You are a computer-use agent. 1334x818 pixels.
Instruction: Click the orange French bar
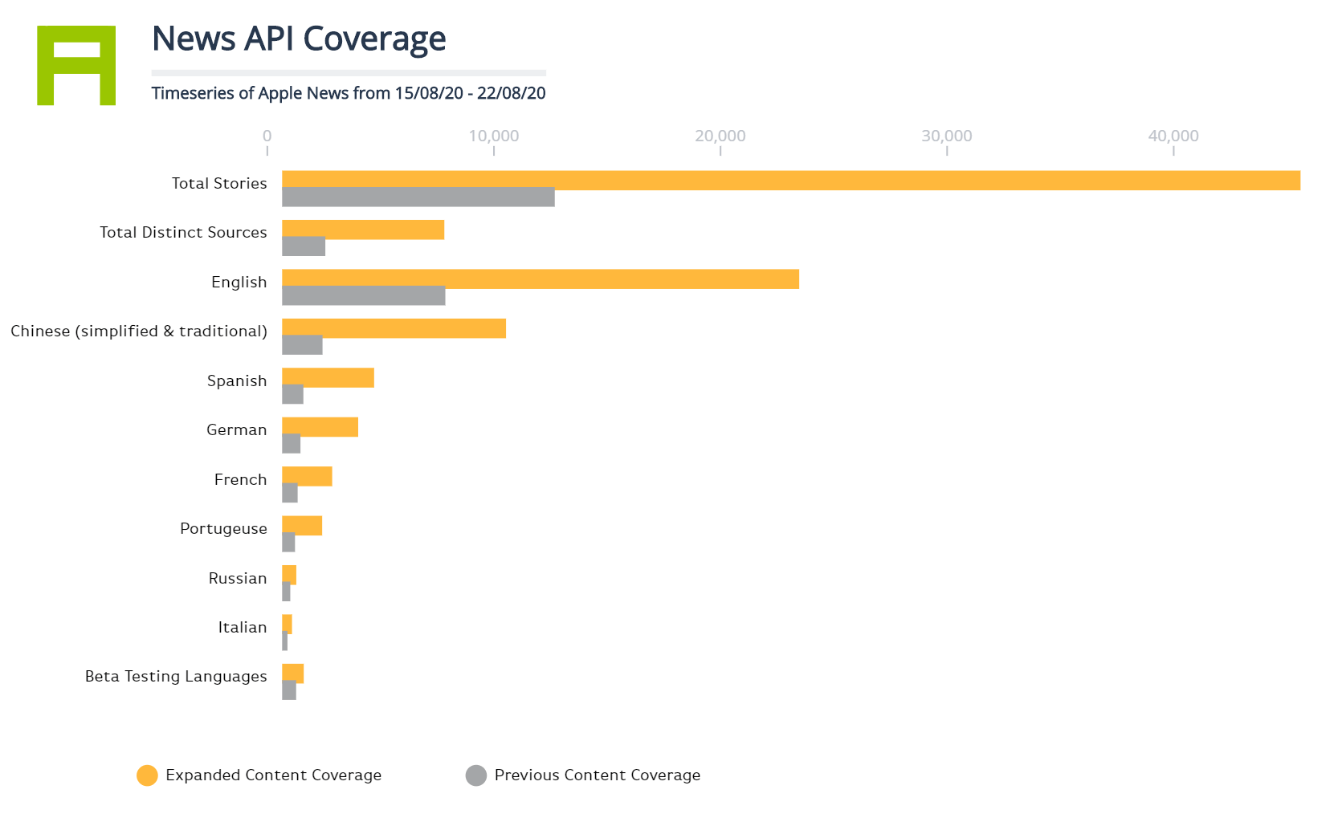tap(307, 476)
